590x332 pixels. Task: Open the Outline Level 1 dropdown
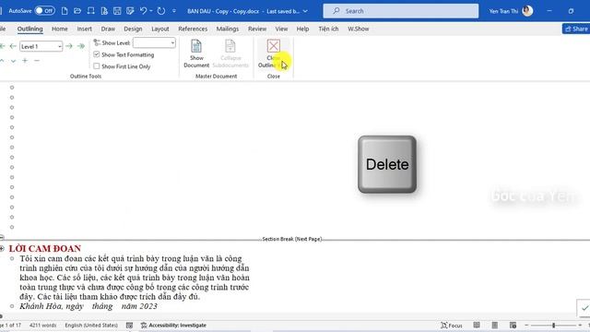pyautogui.click(x=41, y=46)
